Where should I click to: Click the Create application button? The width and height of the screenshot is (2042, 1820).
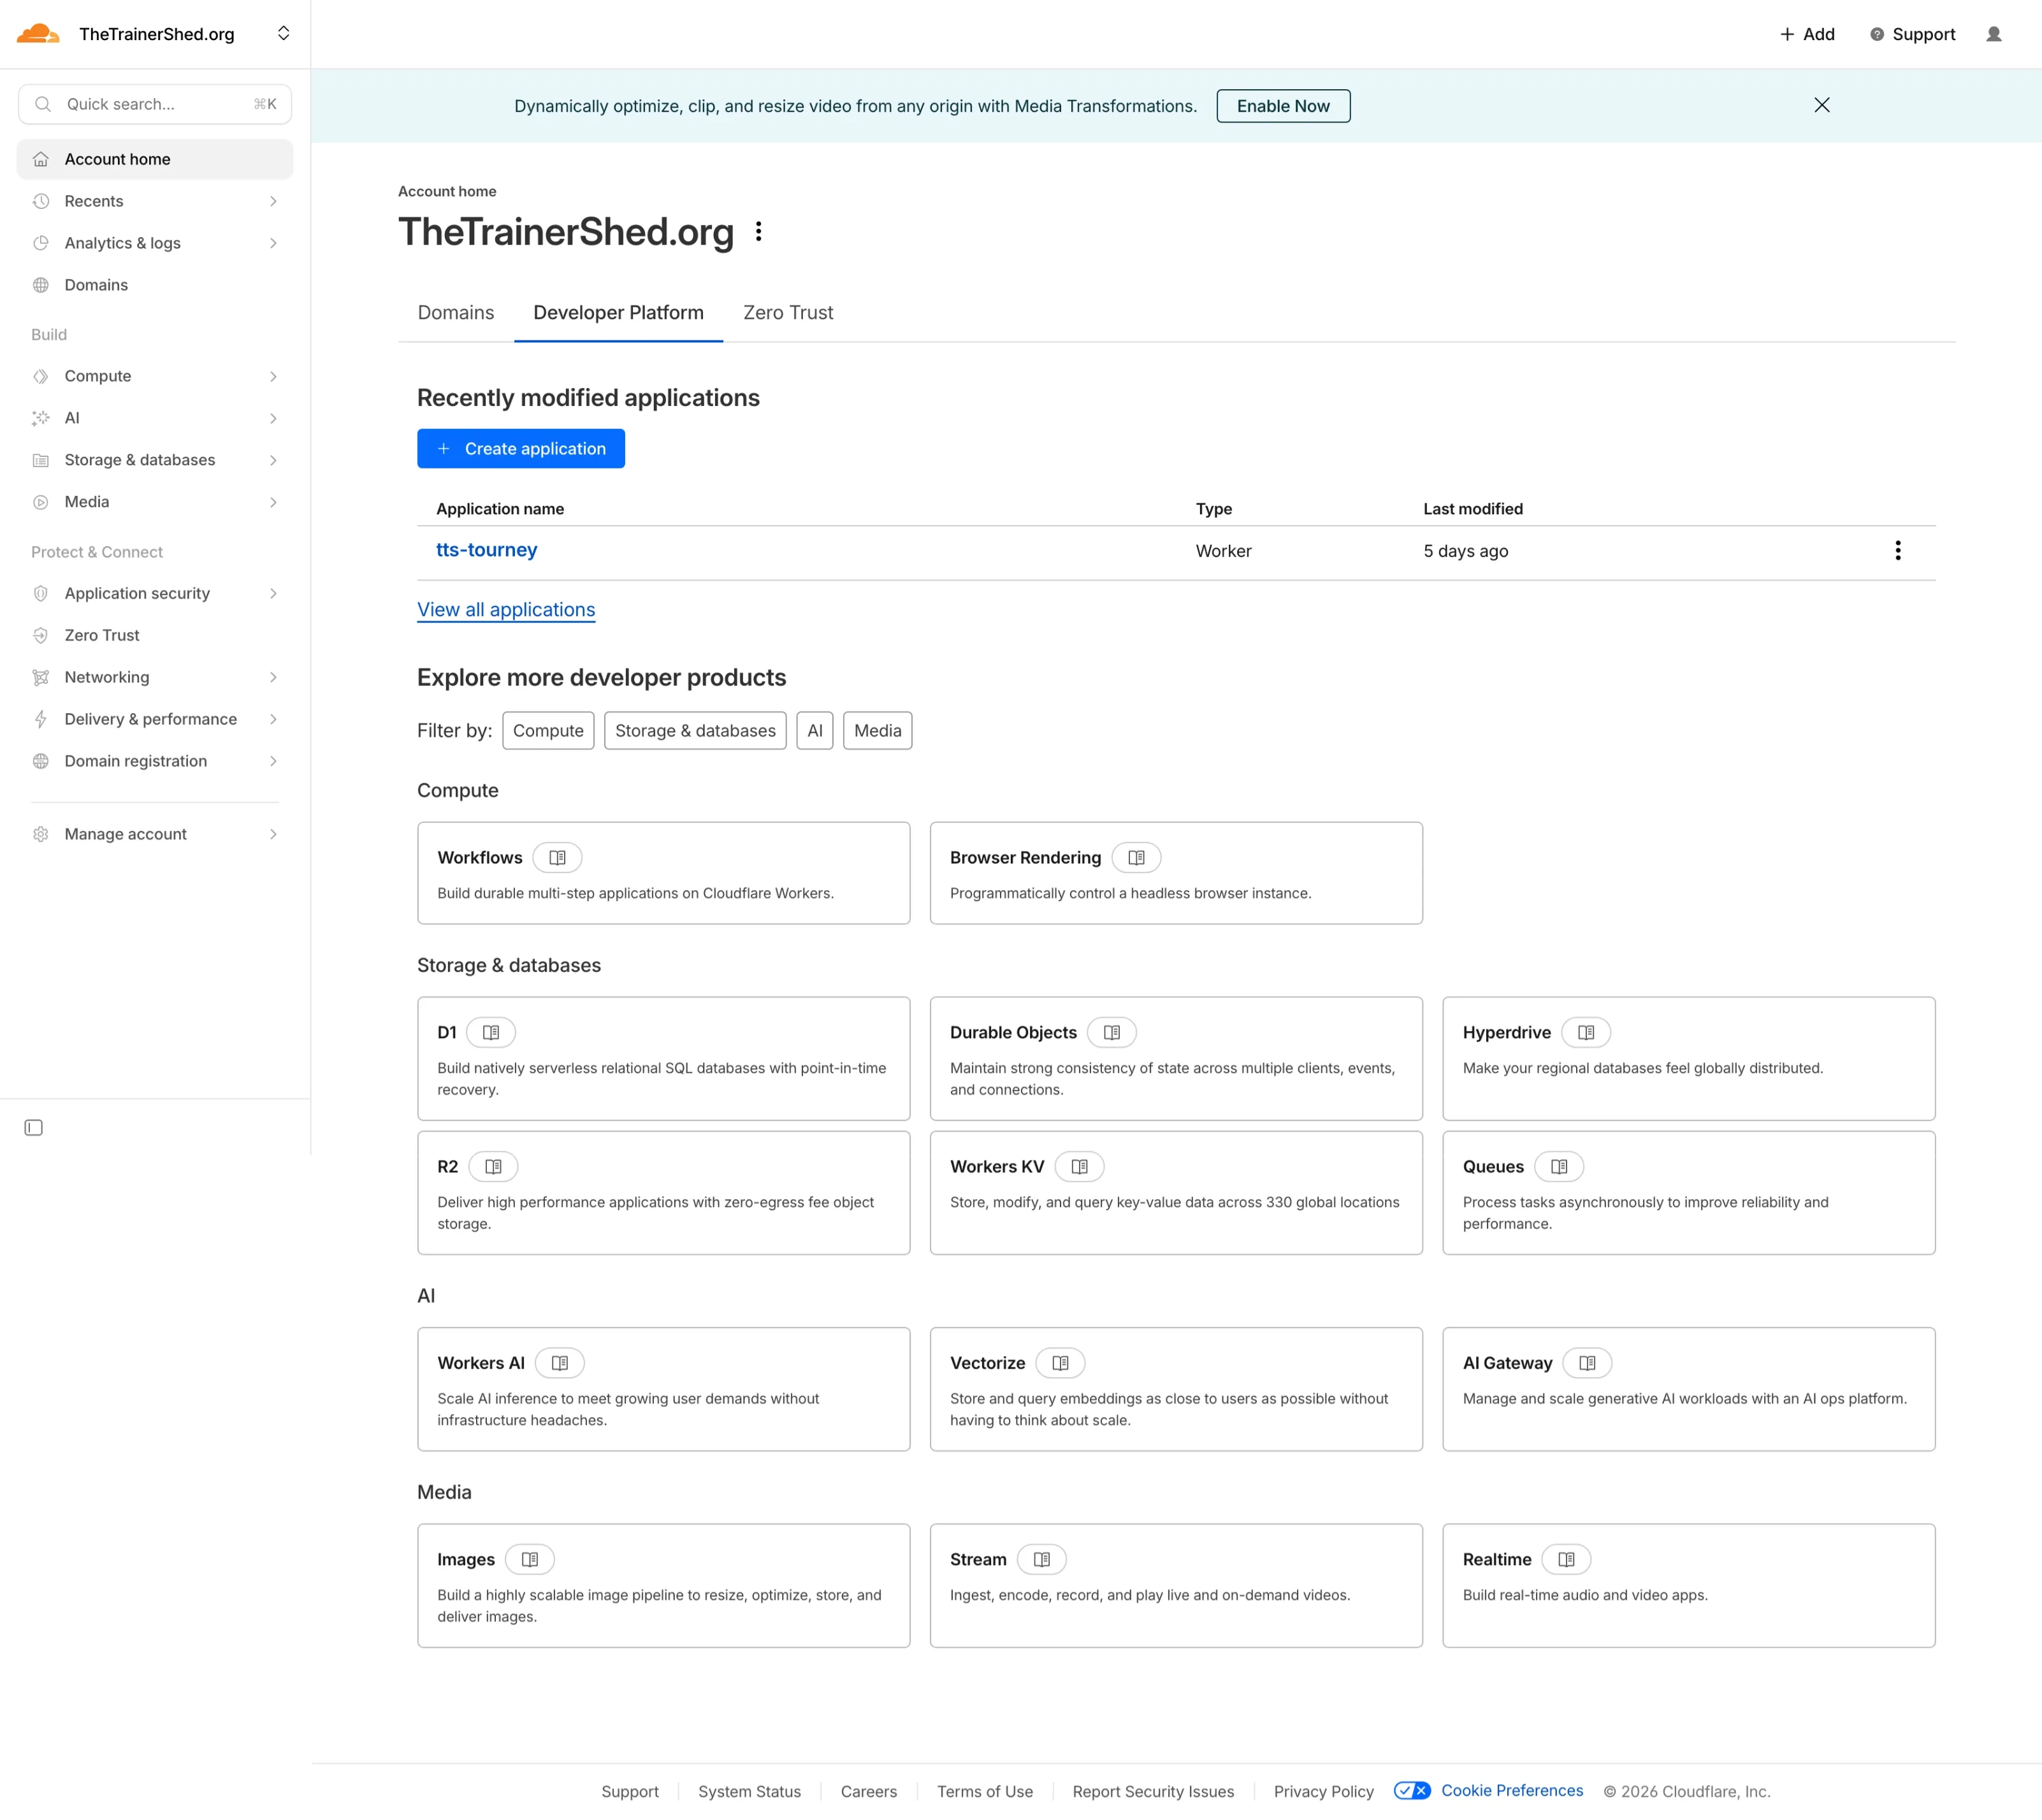pos(521,449)
